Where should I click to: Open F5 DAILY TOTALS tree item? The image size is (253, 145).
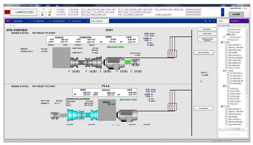coord(234,68)
